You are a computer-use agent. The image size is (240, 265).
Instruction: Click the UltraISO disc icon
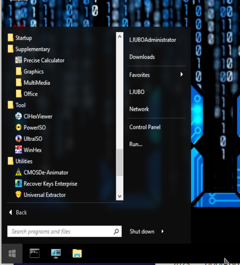[19, 139]
